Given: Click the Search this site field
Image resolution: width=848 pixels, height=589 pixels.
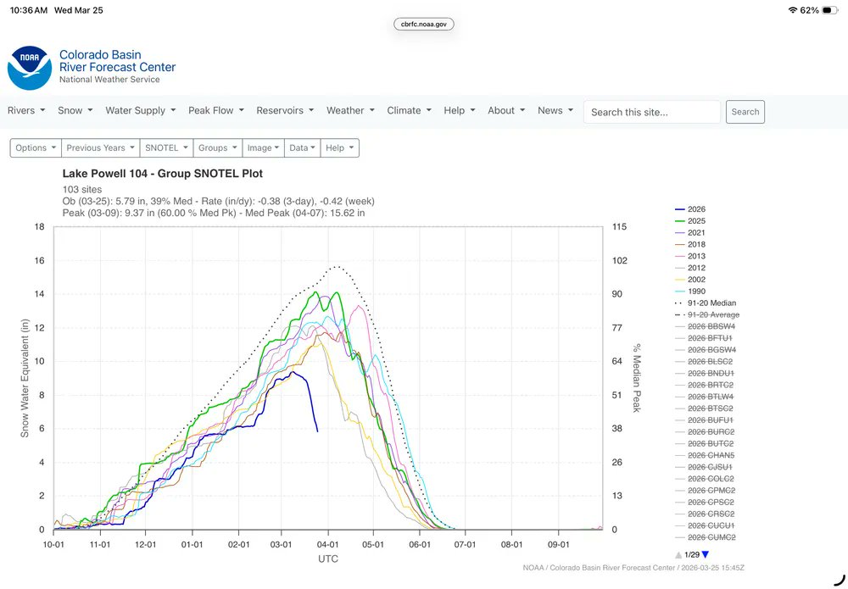Looking at the screenshot, I should point(651,112).
